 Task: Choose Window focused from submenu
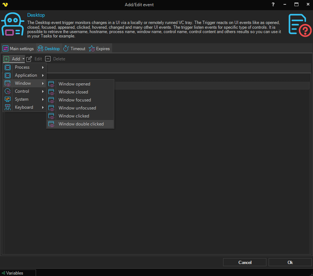[x=80, y=100]
